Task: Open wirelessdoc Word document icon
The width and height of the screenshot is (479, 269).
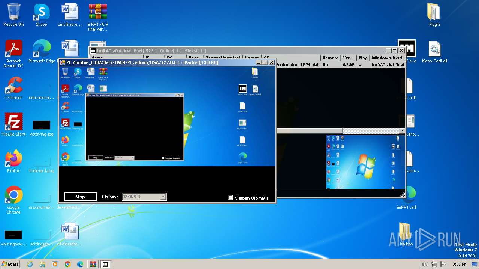Action: pos(70,235)
